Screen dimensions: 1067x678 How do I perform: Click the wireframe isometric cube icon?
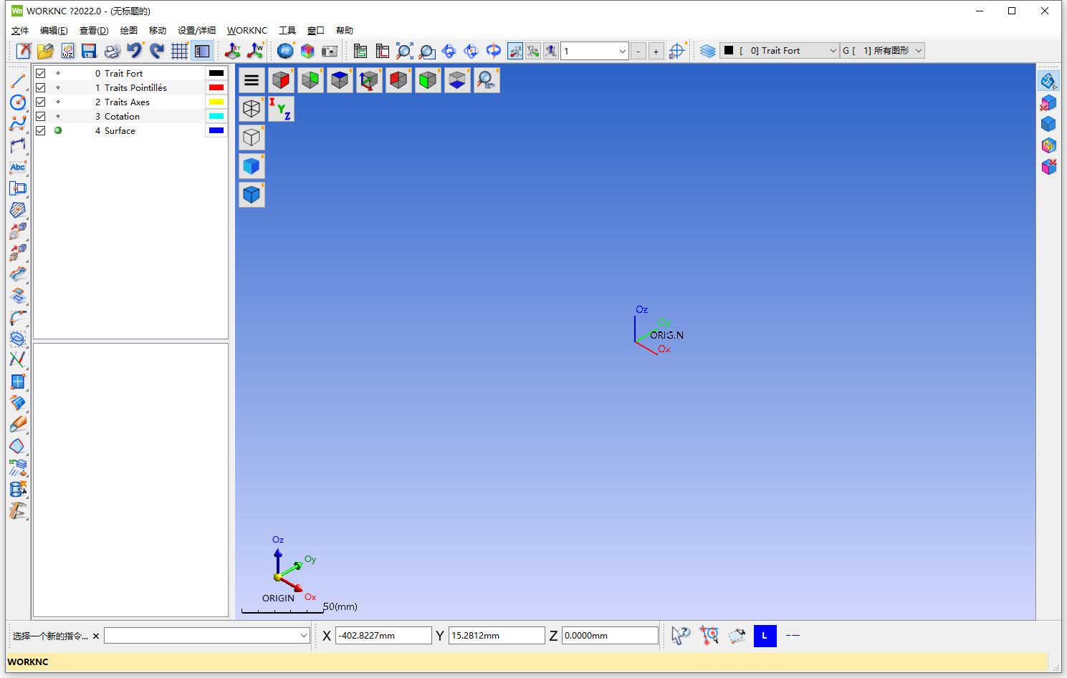[252, 109]
